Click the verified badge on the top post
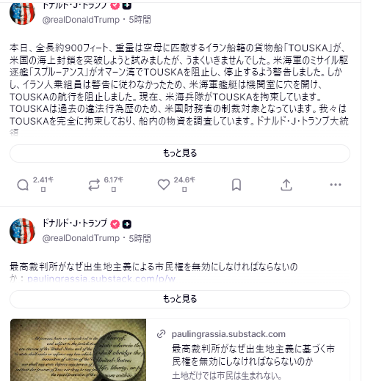The image size is (365, 381). click(x=115, y=5)
